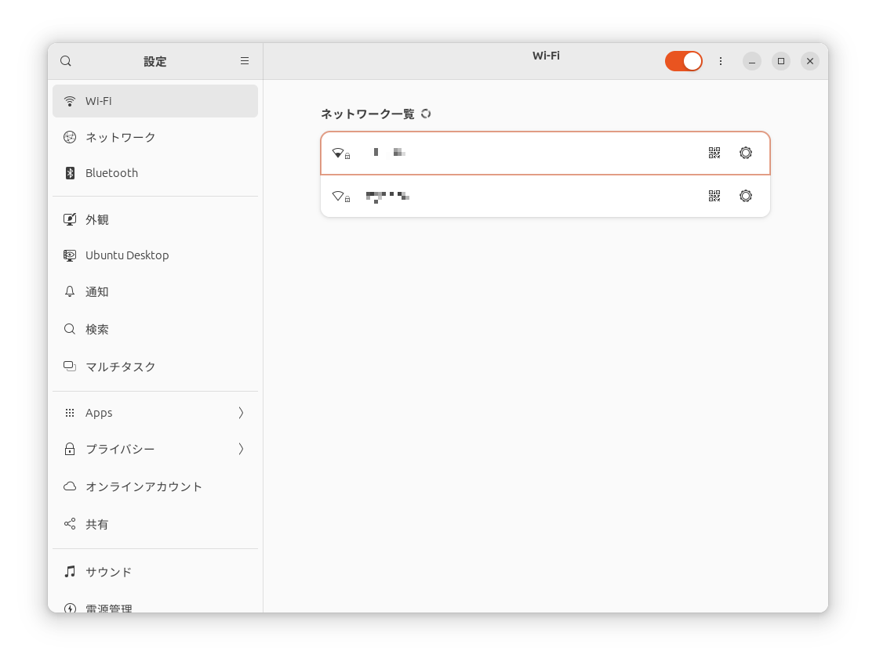Click the Apps grid icon

70,413
